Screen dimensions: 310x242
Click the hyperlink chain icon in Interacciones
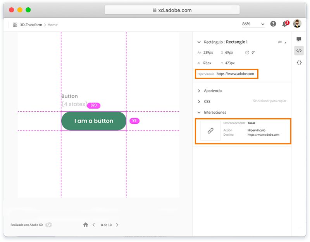[210, 131]
